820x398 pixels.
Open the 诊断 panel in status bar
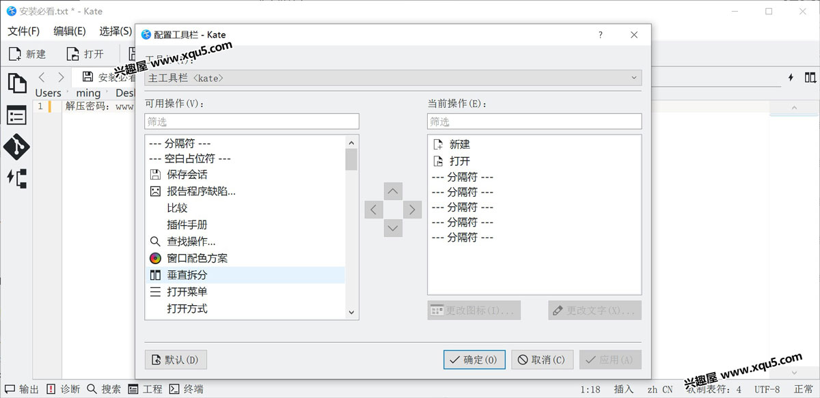pos(64,389)
